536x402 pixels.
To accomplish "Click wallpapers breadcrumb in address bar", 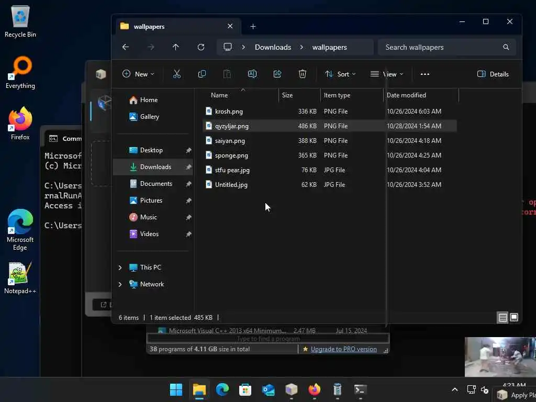I will pos(330,47).
